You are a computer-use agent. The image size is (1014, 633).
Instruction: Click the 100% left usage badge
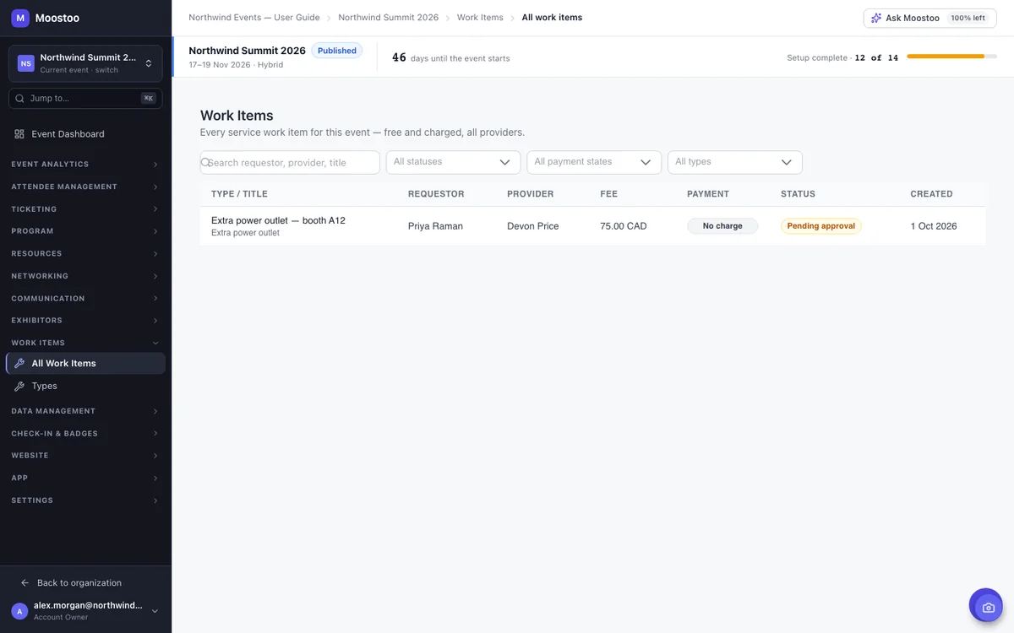968,18
